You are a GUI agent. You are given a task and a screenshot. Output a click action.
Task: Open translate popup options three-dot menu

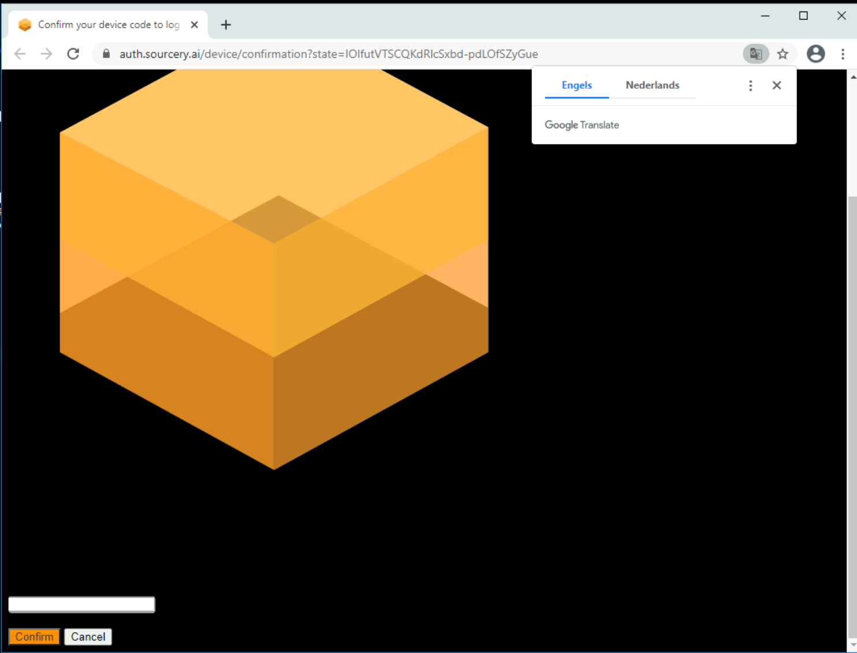tap(750, 85)
